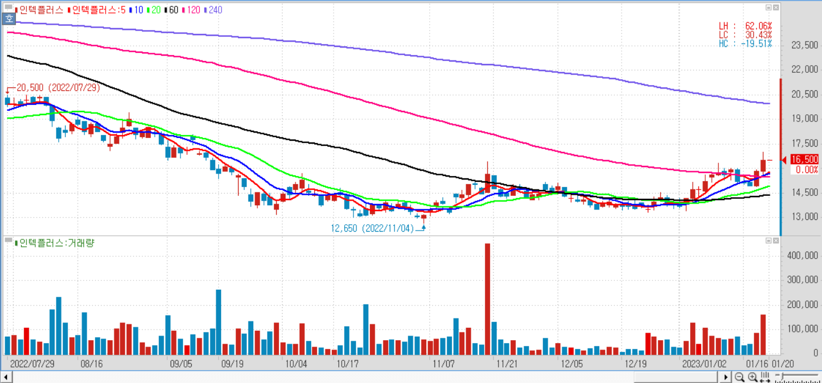Click the bar spacing adjust icon

tap(766, 377)
